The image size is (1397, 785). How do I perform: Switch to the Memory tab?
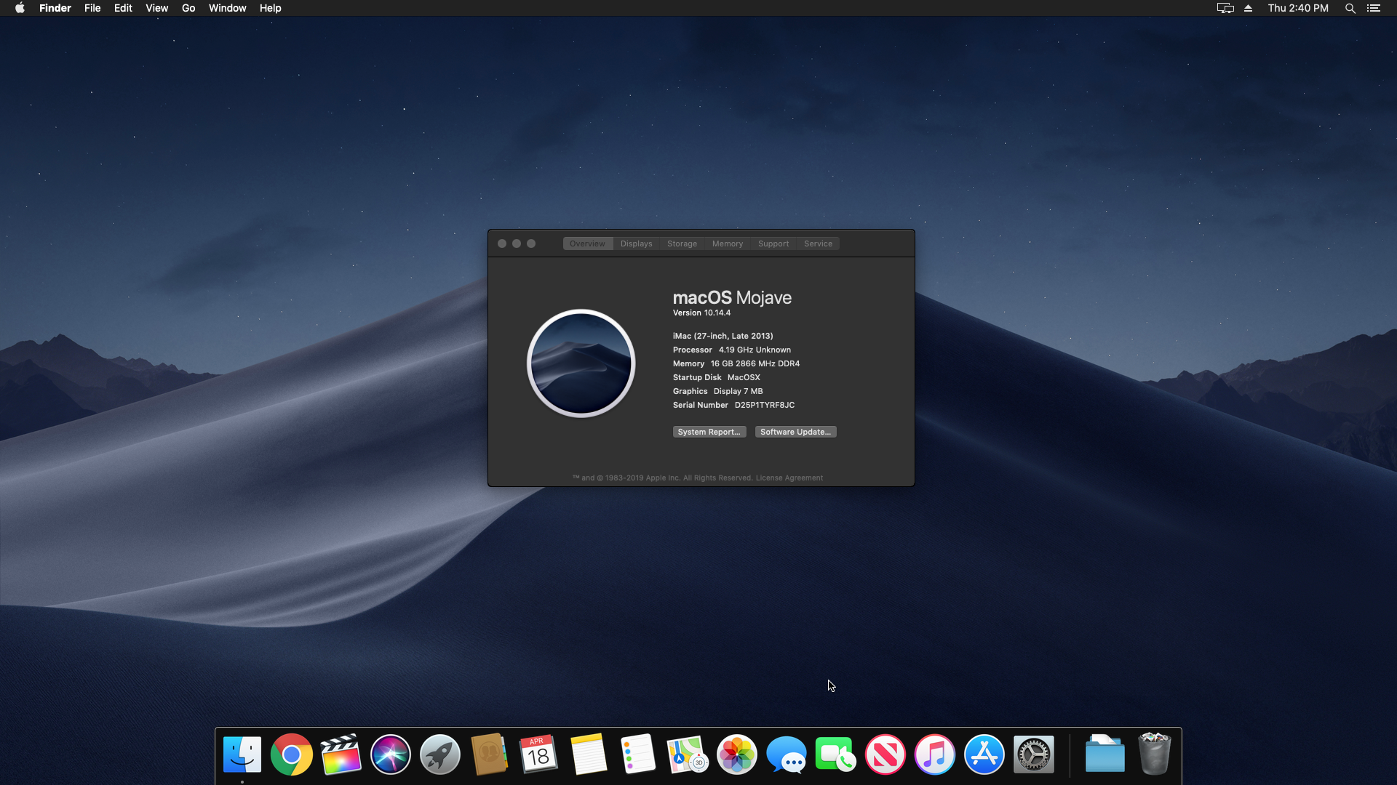pos(727,243)
